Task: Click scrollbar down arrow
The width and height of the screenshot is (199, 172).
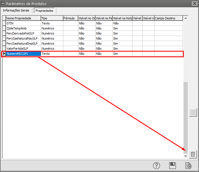Action: tap(185, 156)
